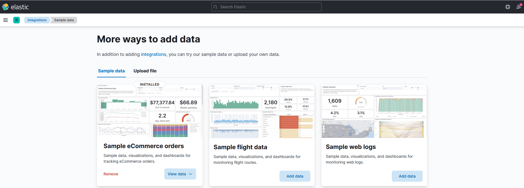This screenshot has height=188, width=524.
Task: Open the space selector D avatar
Action: coord(17,20)
